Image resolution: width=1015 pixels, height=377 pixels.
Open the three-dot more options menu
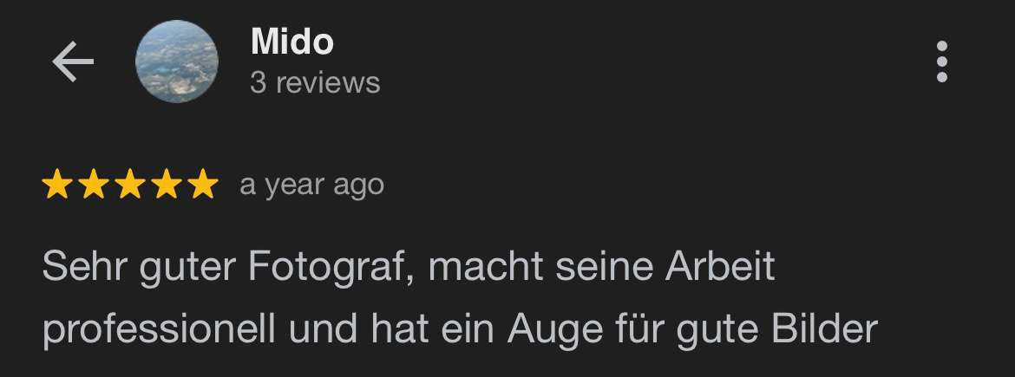[x=942, y=62]
